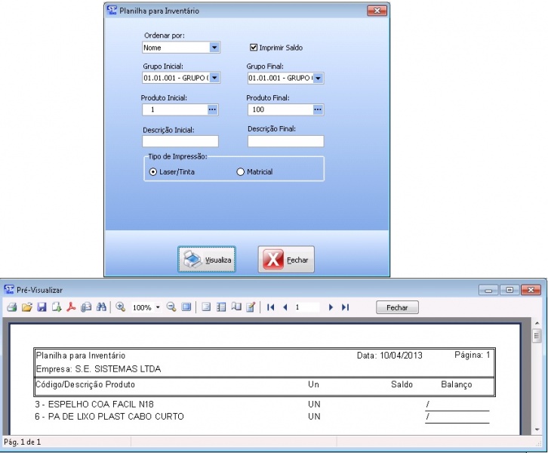This screenshot has height=453, width=548.
Task: Click the Descrição Inicial text field
Action: point(180,141)
